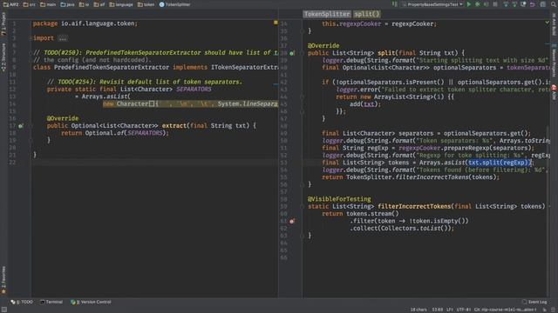This screenshot has width=558, height=313.
Task: Open the Ant Build side panel
Action: (555, 24)
